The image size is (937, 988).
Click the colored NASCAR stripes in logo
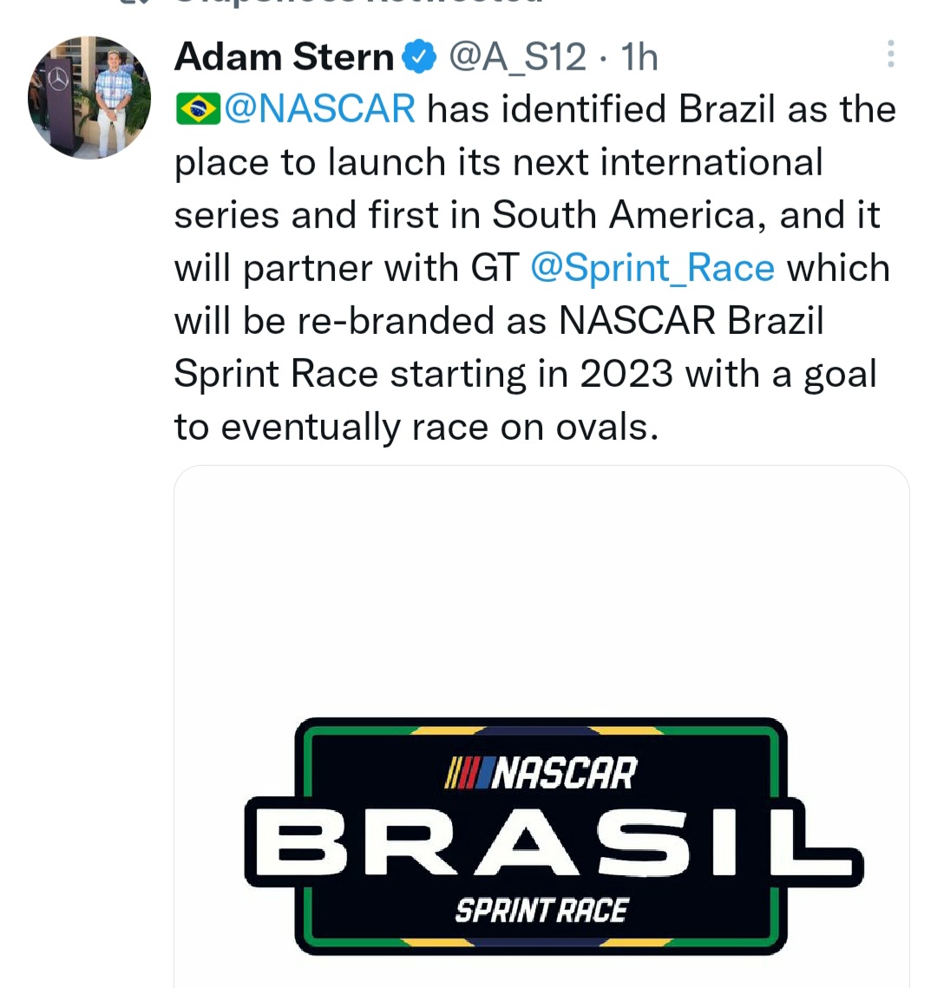pos(467,773)
